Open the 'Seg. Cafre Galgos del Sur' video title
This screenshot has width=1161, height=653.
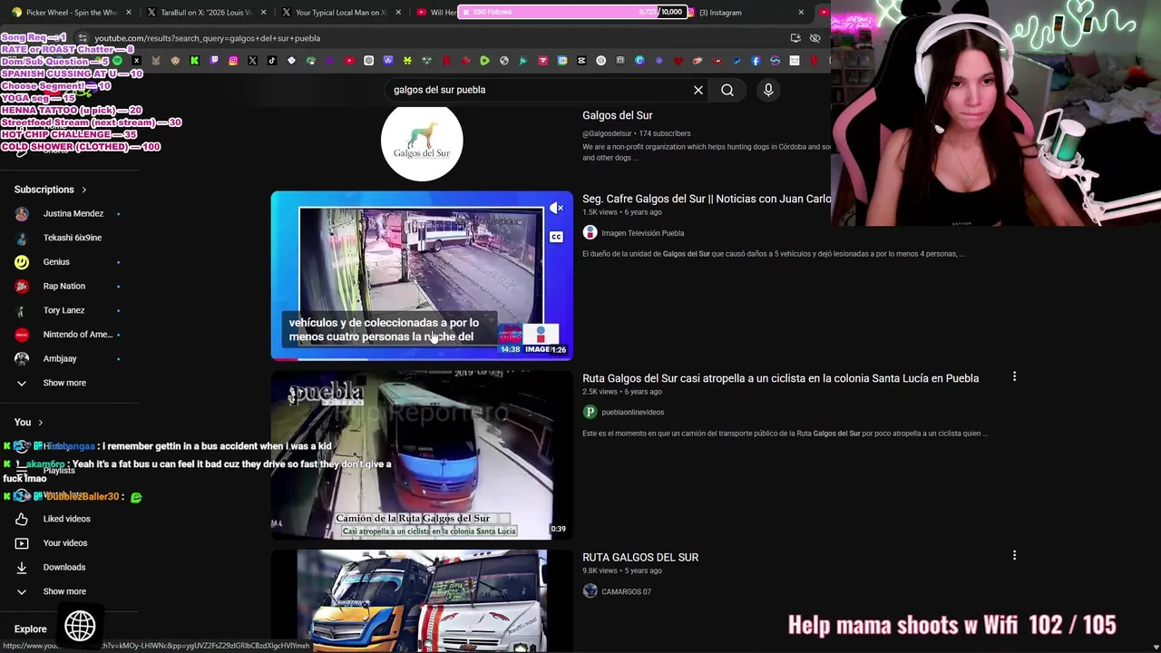[x=707, y=199]
